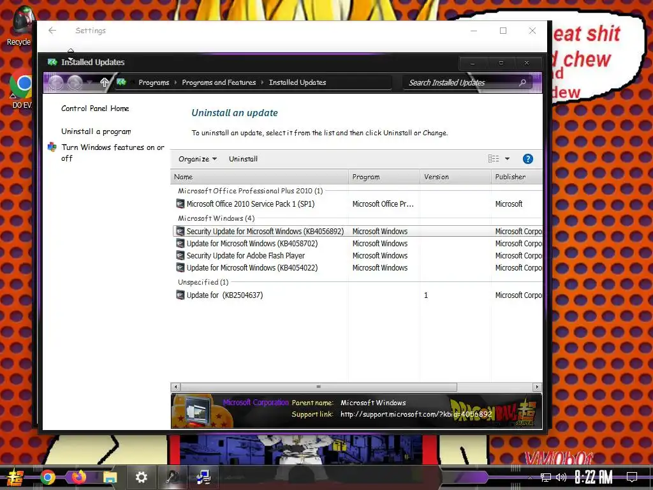Open the blue help question mark
Screen dimensions: 653x490
[x=527, y=159]
